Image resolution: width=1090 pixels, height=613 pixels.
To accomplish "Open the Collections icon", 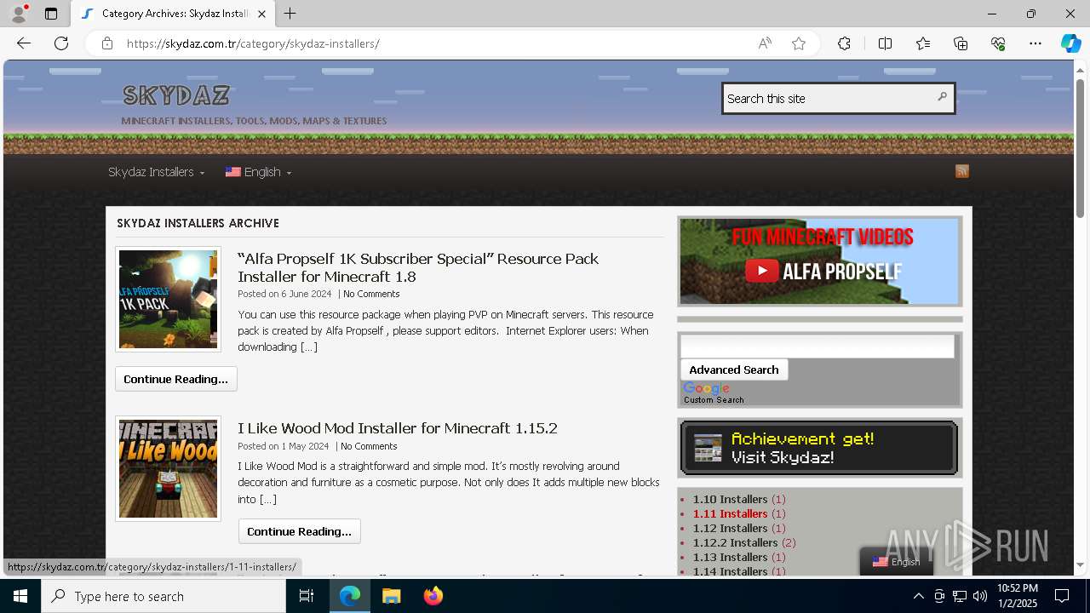I will [961, 43].
